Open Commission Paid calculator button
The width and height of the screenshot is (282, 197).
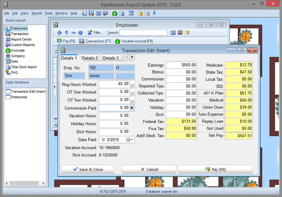(132, 108)
